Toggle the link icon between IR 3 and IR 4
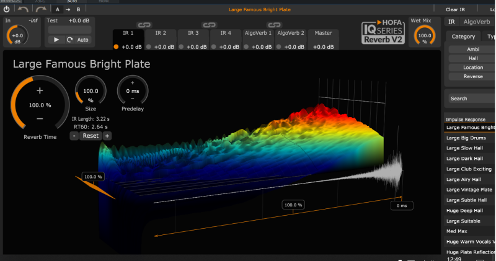 (209, 25)
